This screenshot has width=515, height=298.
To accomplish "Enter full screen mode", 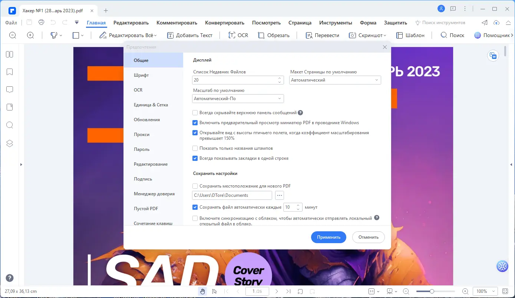I will click(505, 291).
